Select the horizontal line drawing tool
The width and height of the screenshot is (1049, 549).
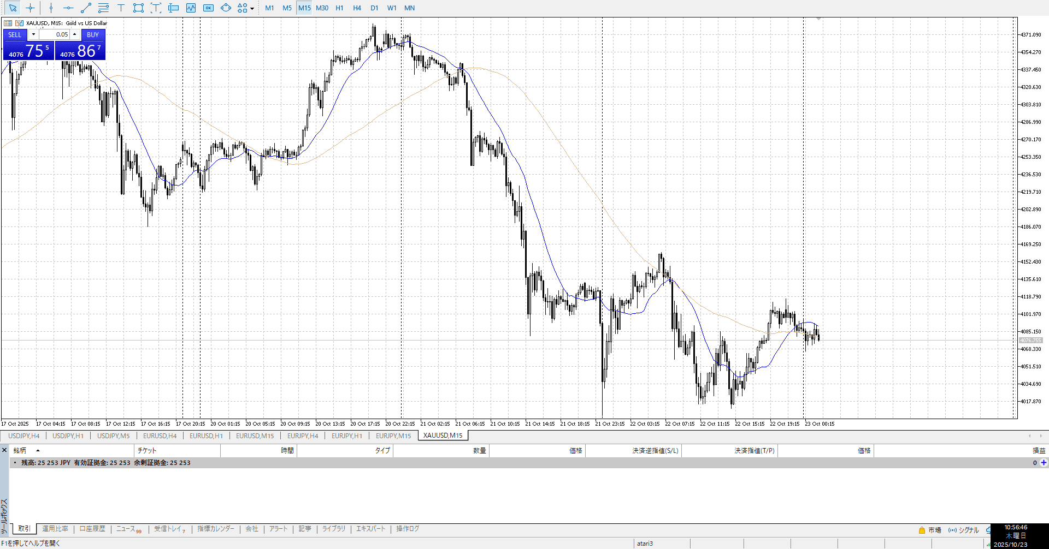point(68,8)
